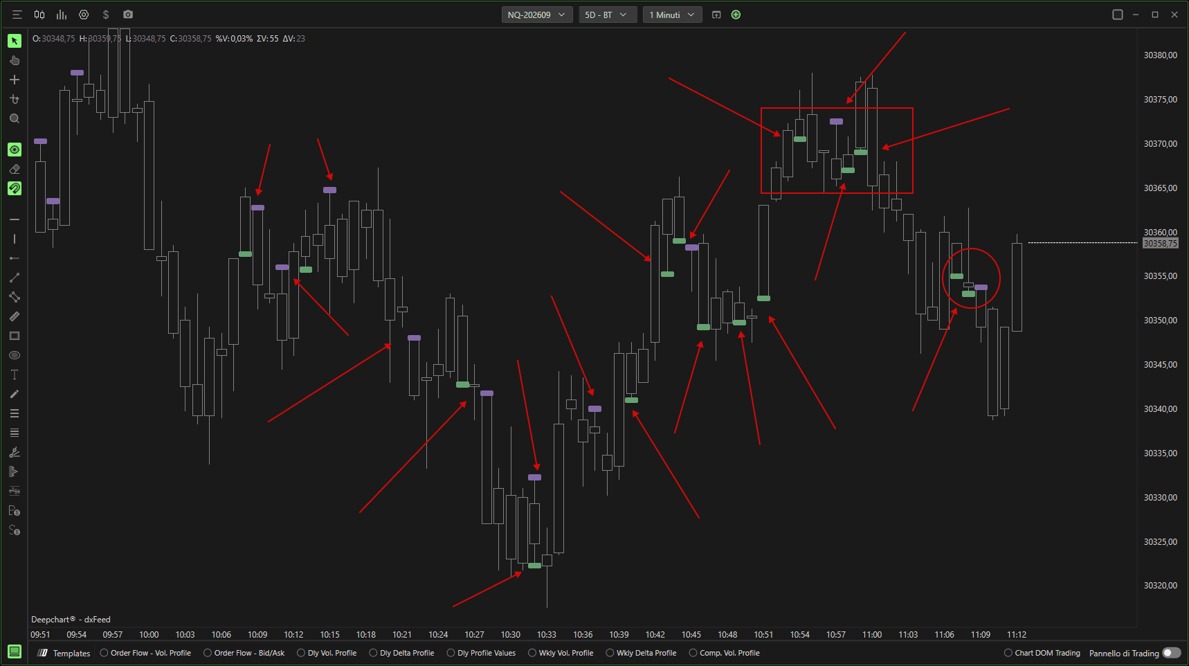Image resolution: width=1189 pixels, height=666 pixels.
Task: Select the vertical line drawing tool
Action: pyautogui.click(x=15, y=239)
